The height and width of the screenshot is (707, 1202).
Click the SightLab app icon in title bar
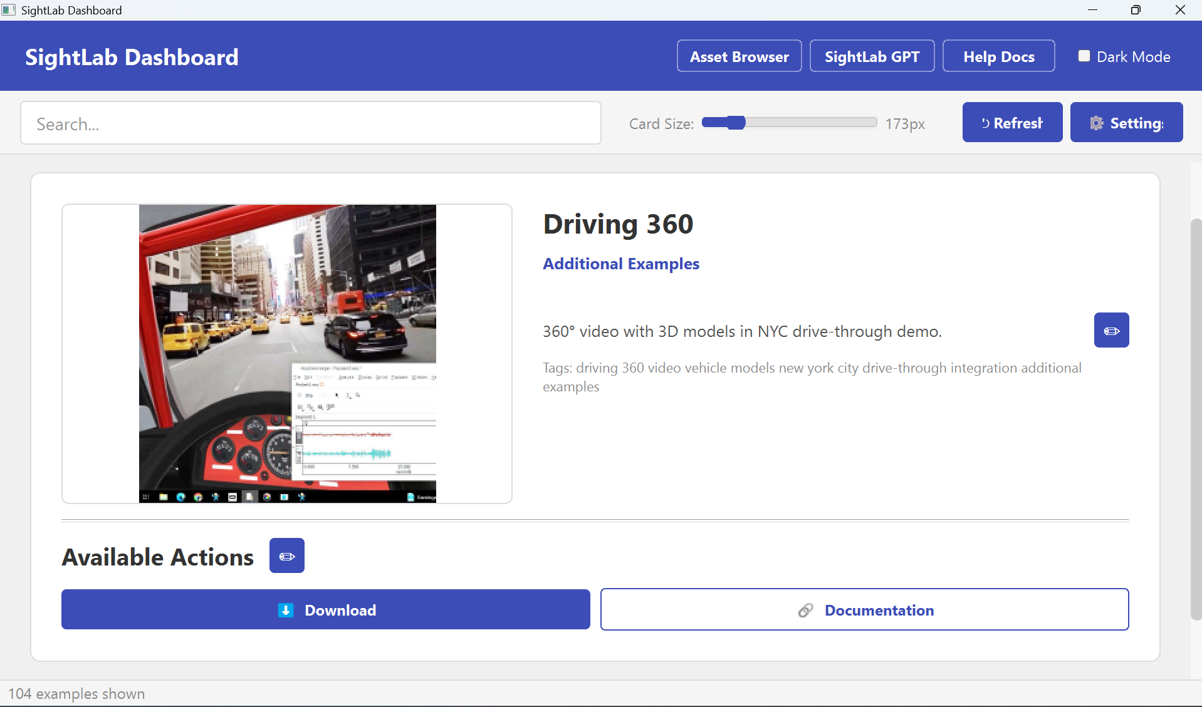tap(9, 10)
